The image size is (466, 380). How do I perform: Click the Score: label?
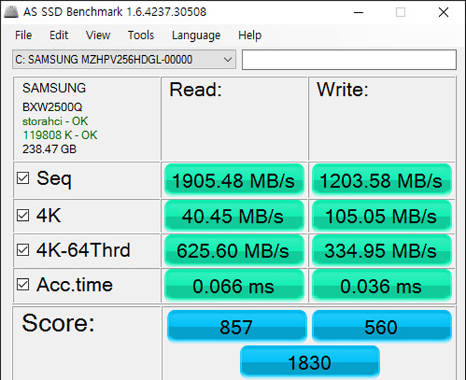click(x=59, y=323)
